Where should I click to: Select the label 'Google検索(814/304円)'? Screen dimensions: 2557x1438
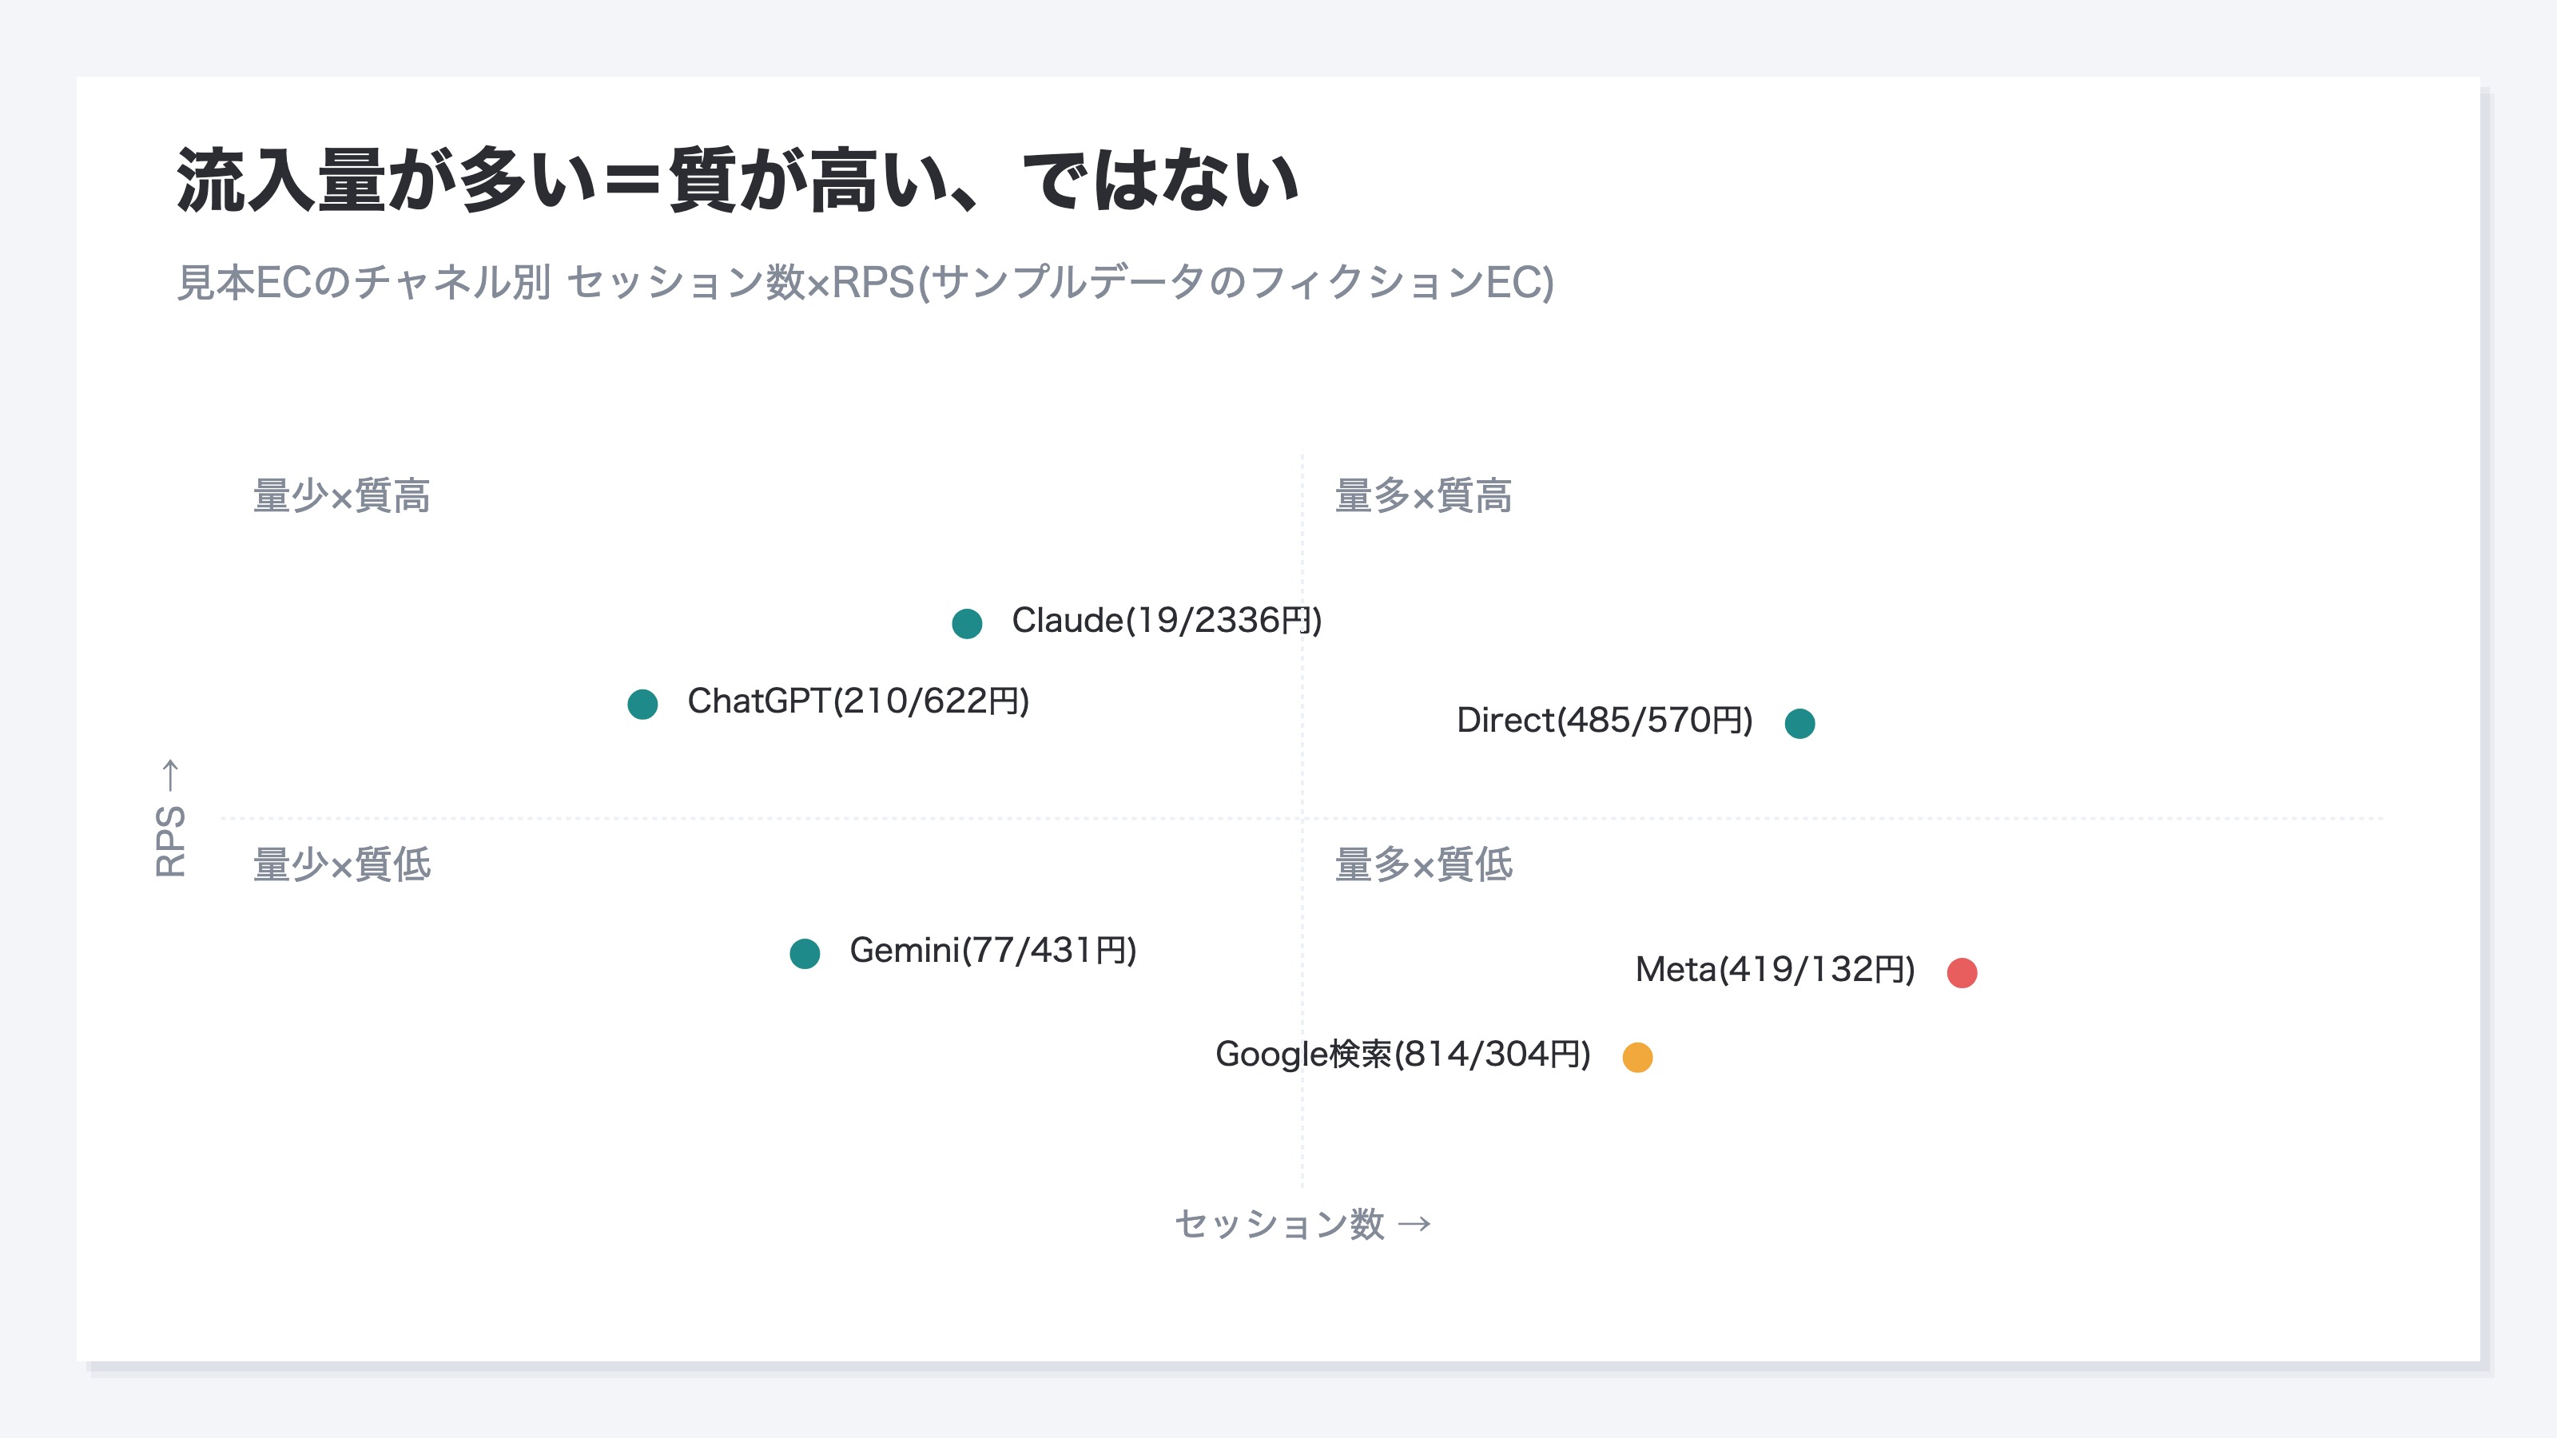1402,1055
